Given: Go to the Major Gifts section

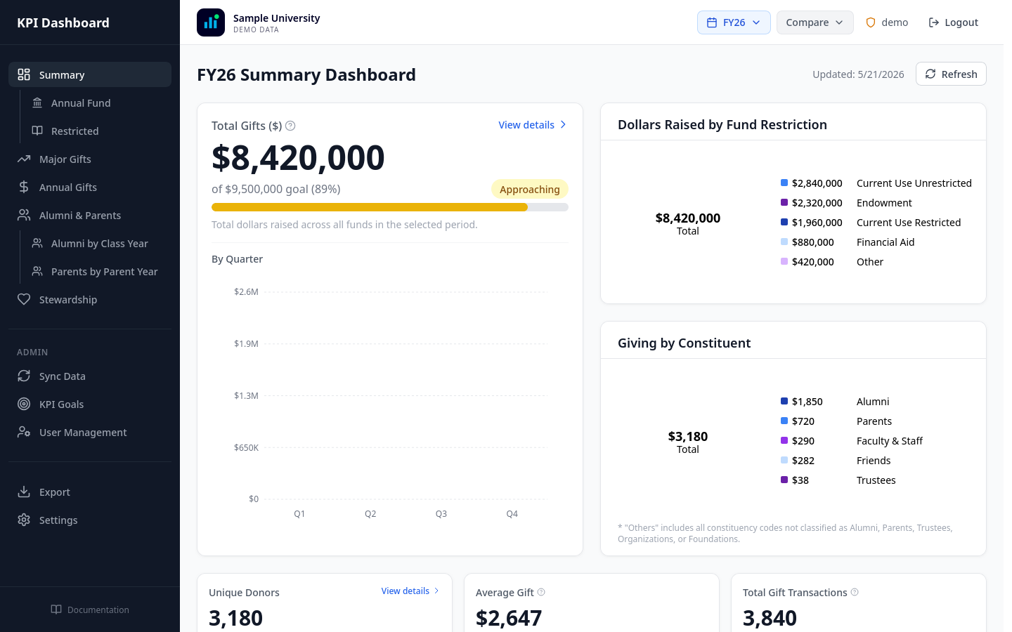Looking at the screenshot, I should pos(90,159).
